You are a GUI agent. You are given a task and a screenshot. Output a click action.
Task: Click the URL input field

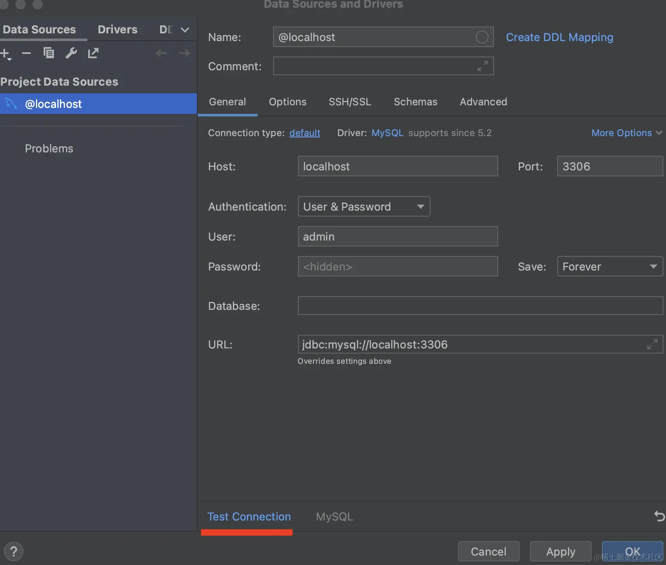pyautogui.click(x=480, y=344)
